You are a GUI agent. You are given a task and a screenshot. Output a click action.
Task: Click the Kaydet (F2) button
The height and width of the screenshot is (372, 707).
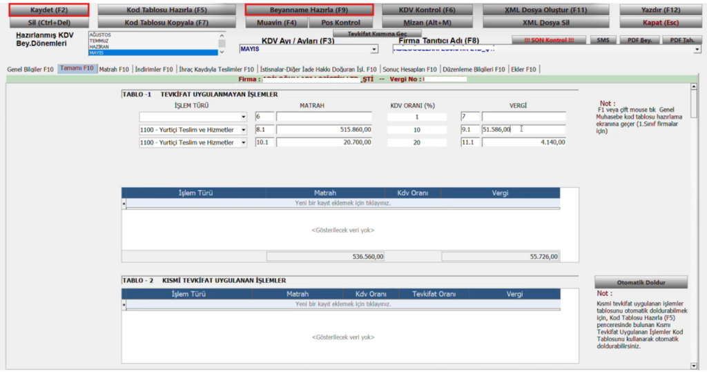[49, 10]
